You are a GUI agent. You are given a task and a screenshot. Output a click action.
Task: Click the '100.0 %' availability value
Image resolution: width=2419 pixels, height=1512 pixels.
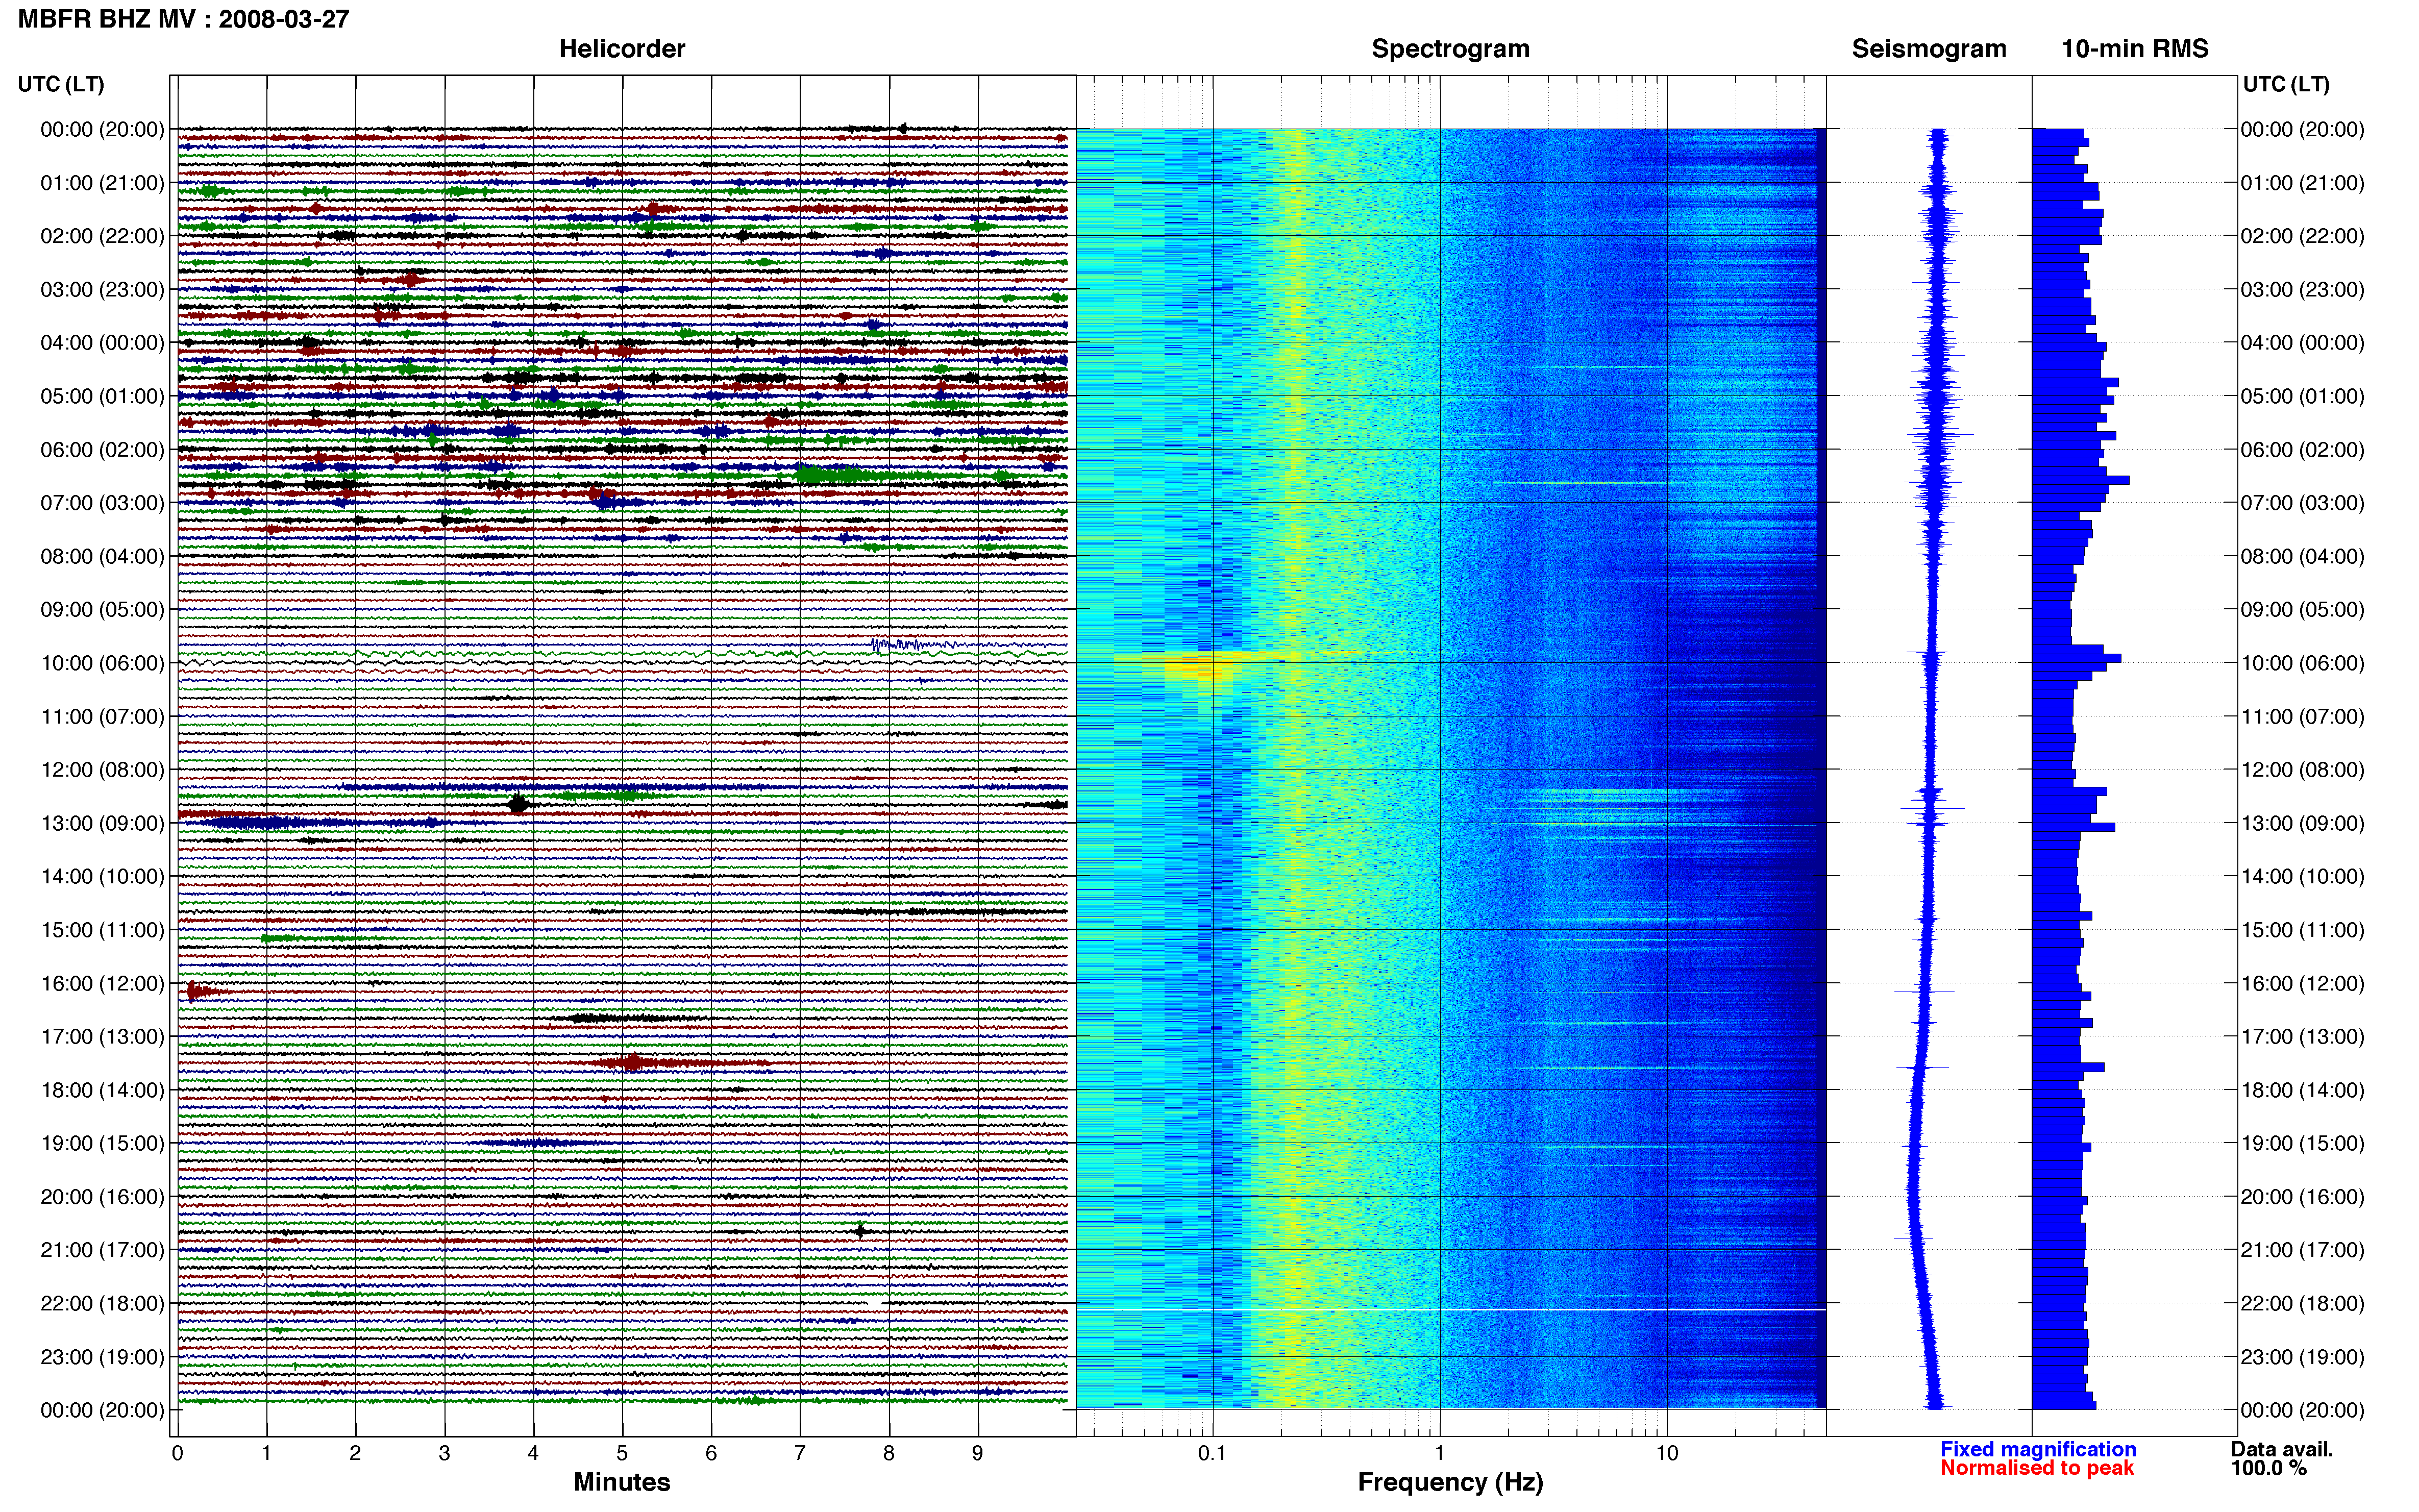[2269, 1468]
